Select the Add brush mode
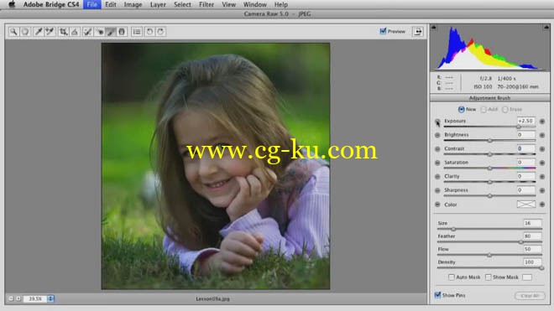Viewport: 554px width, 311px height. pyautogui.click(x=483, y=110)
